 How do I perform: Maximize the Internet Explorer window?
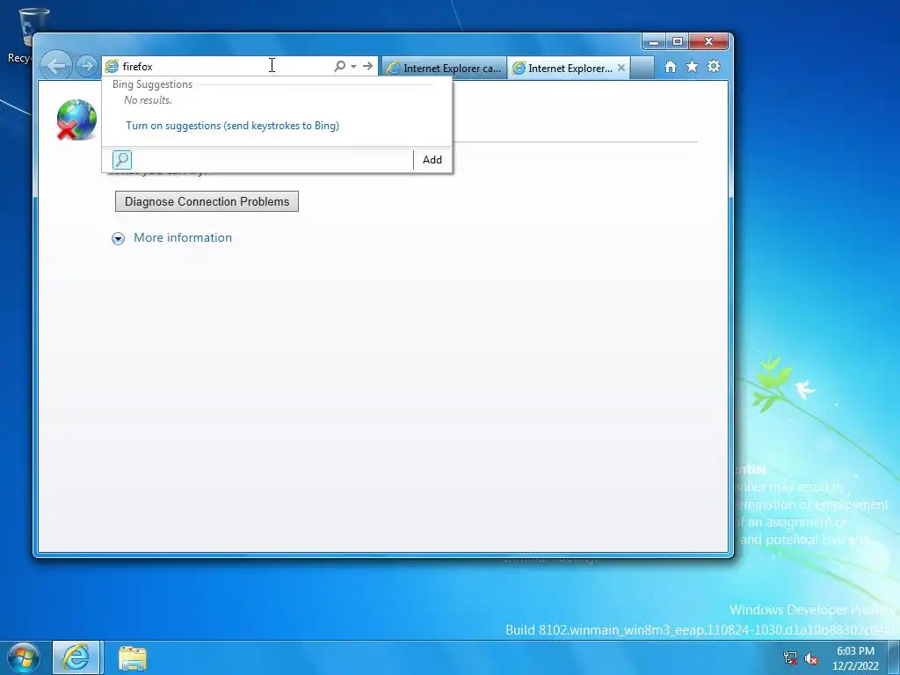pos(678,41)
